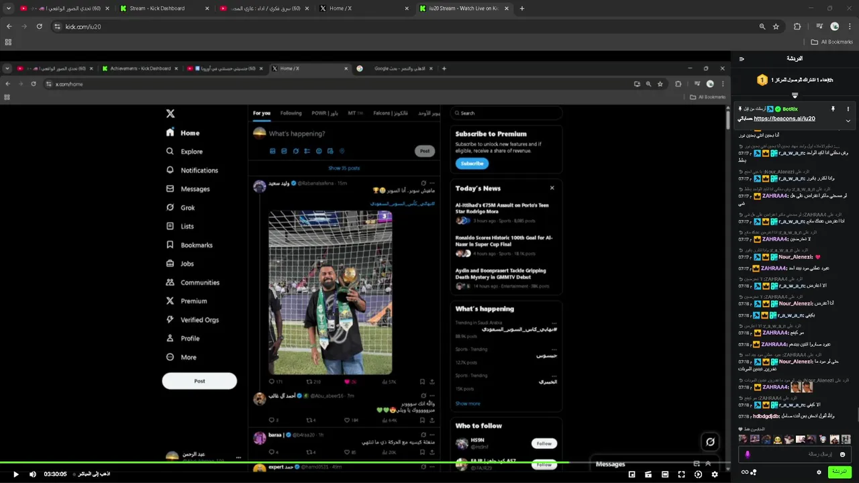
Task: Click the chat message input field
Action: pyautogui.click(x=795, y=454)
